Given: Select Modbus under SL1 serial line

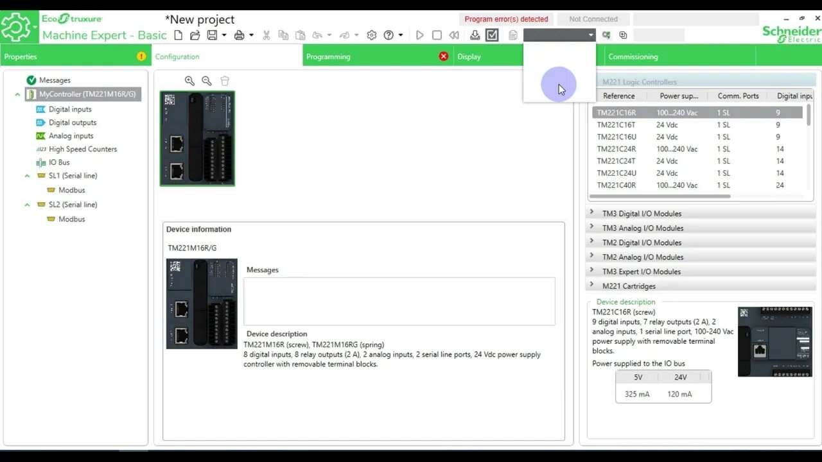Looking at the screenshot, I should 71,190.
